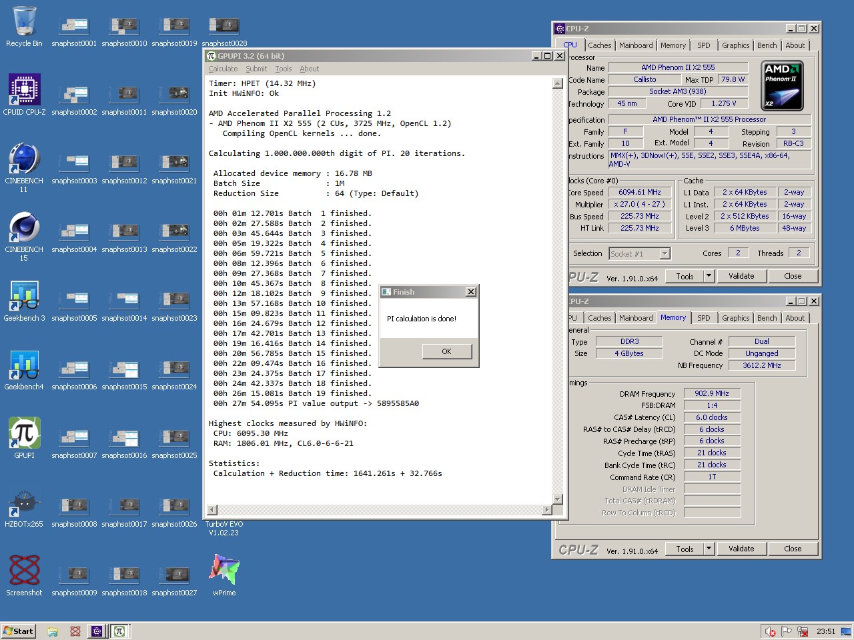
Task: Open Memory tab in upper CPU-Z window
Action: pos(673,45)
